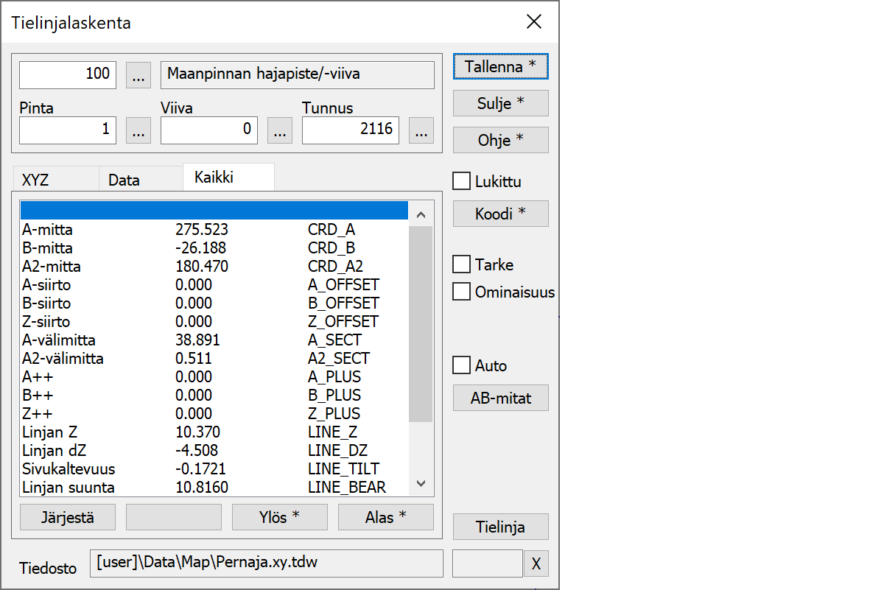
Task: Enable the Lukittu checkbox
Action: 462,181
